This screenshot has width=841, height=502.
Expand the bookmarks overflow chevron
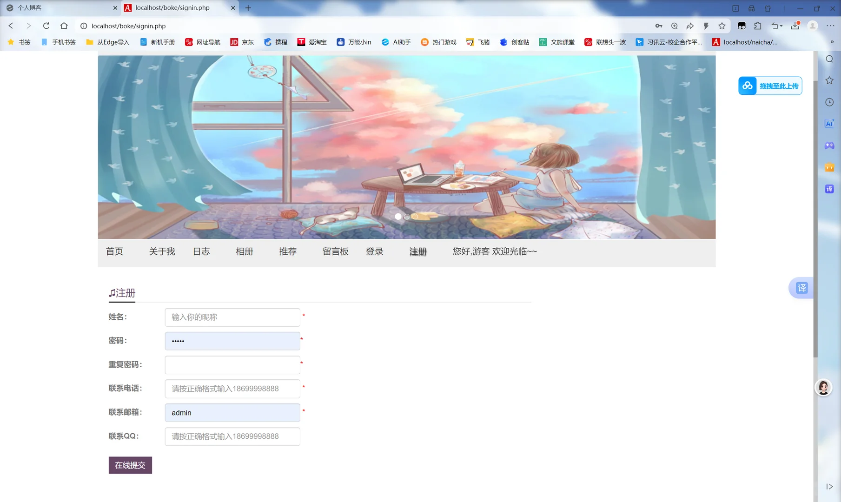tap(831, 42)
